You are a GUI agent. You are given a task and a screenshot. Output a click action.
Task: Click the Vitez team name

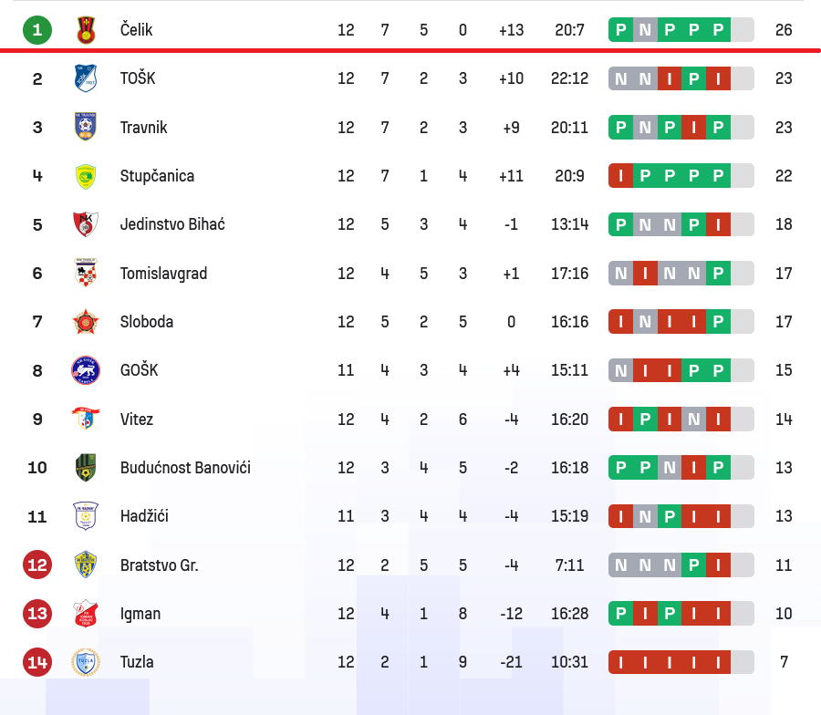coord(137,420)
